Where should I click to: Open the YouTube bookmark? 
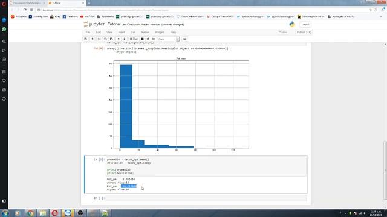tap(87, 17)
